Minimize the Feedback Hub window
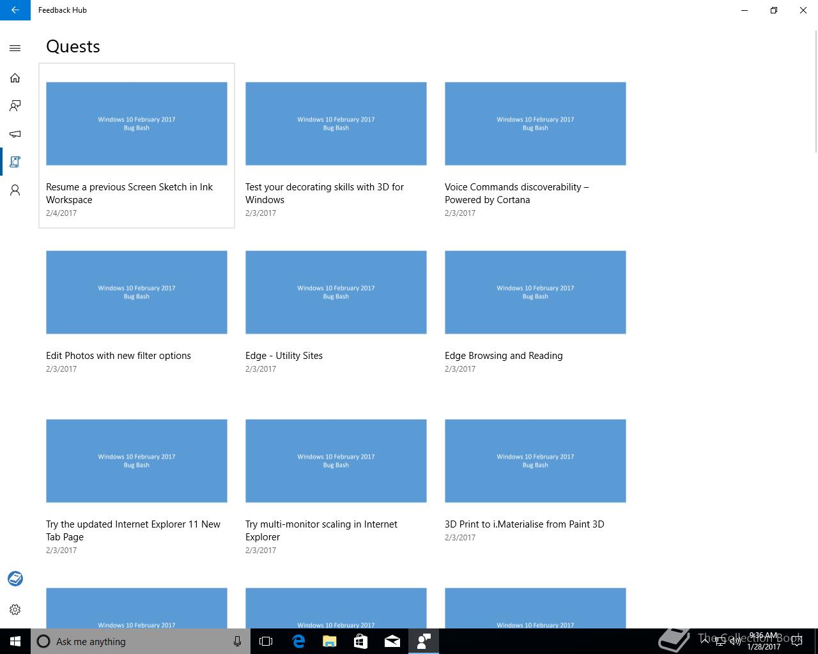818x654 pixels. click(745, 10)
